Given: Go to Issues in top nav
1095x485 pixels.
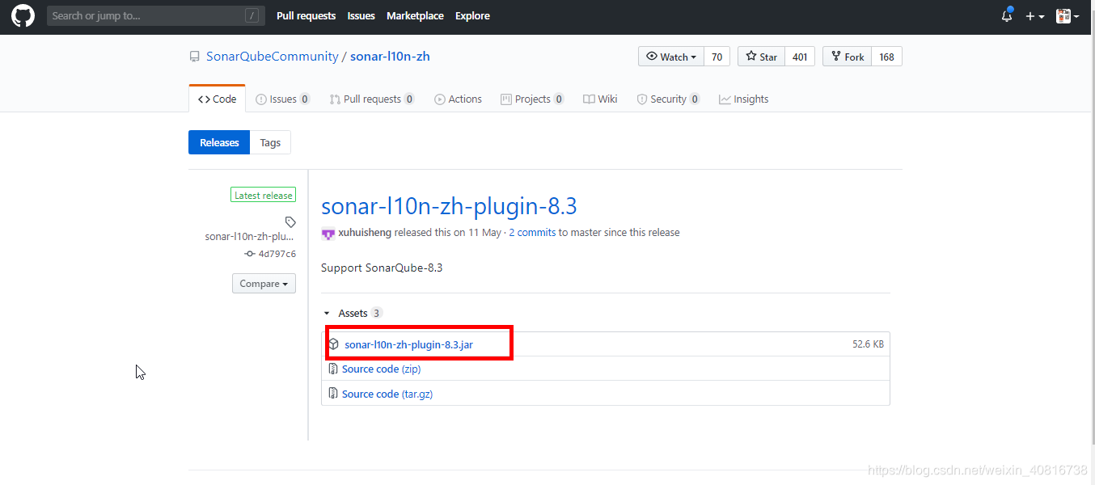Looking at the screenshot, I should coord(361,15).
